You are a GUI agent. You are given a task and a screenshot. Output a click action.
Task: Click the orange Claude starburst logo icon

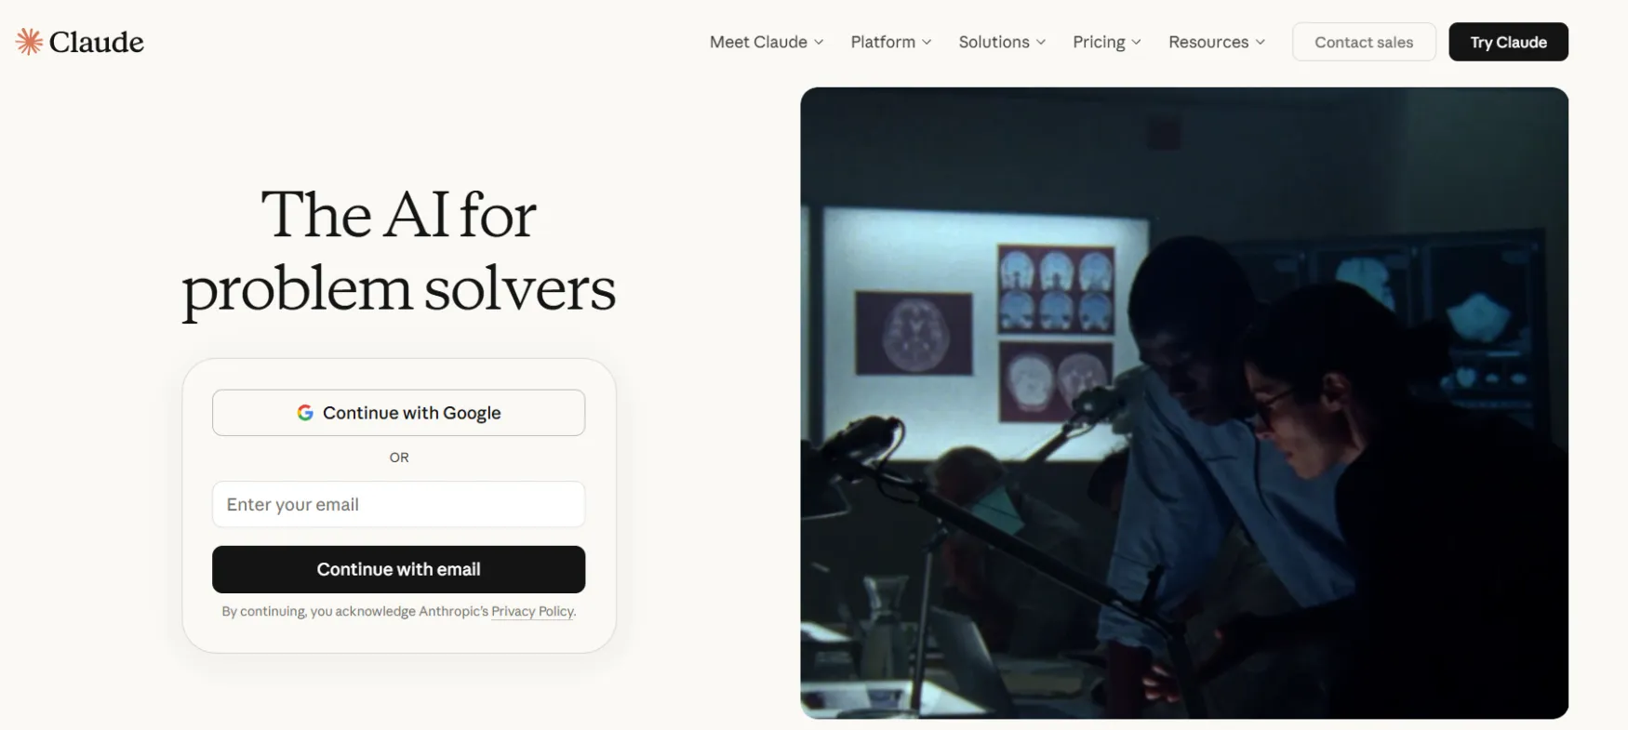29,42
